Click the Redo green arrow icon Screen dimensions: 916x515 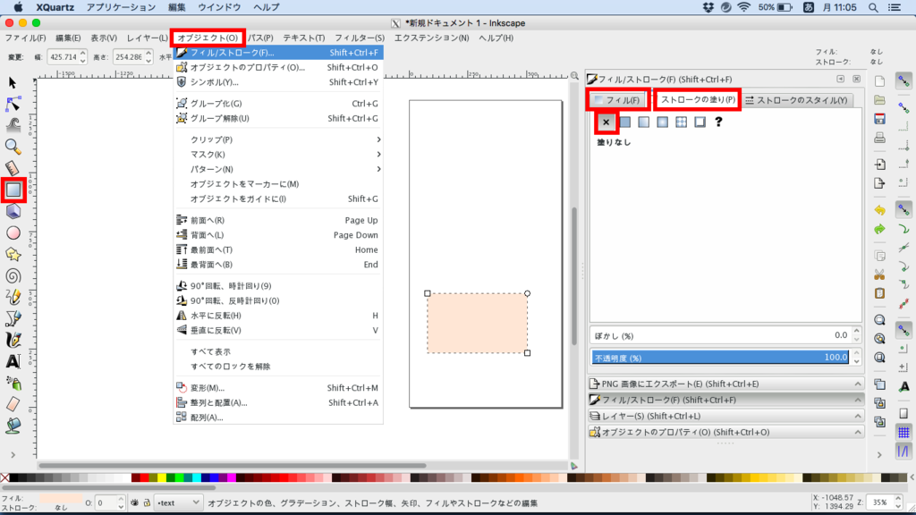879,230
